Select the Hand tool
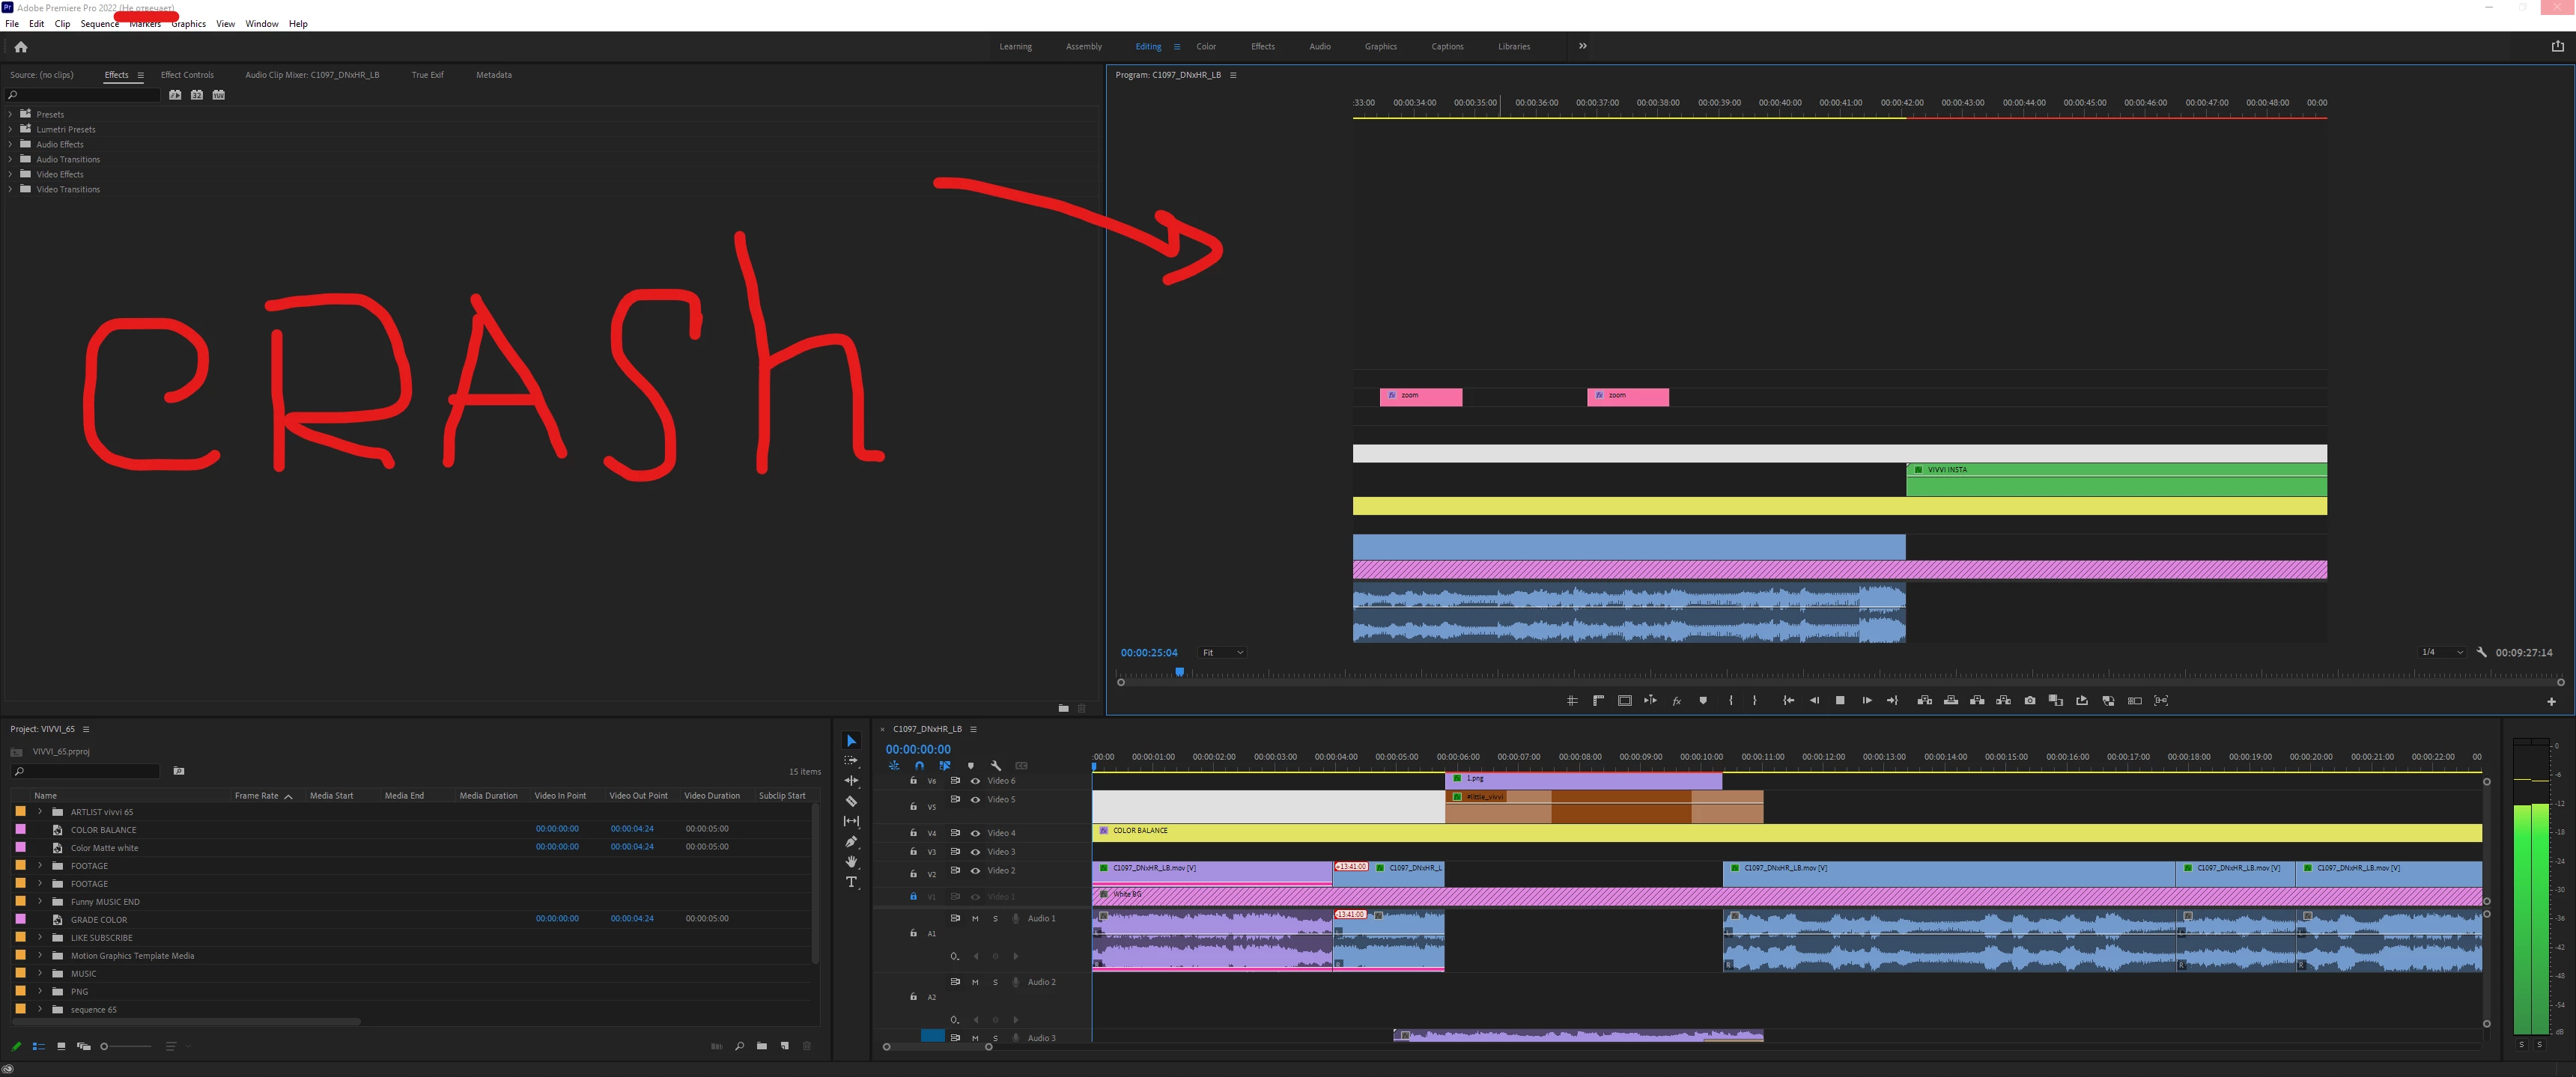Image resolution: width=2576 pixels, height=1077 pixels. click(x=851, y=861)
